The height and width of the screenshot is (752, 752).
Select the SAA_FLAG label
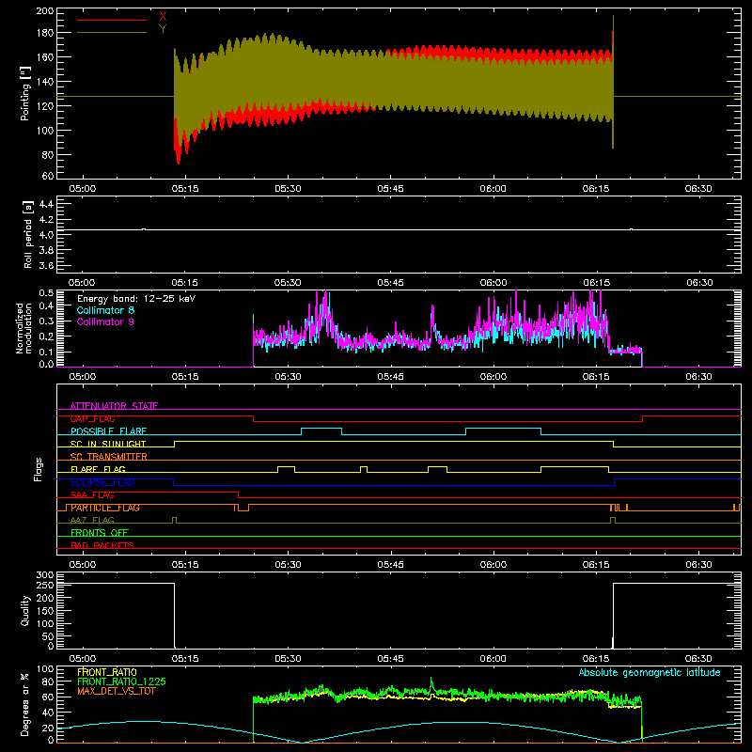(92, 494)
